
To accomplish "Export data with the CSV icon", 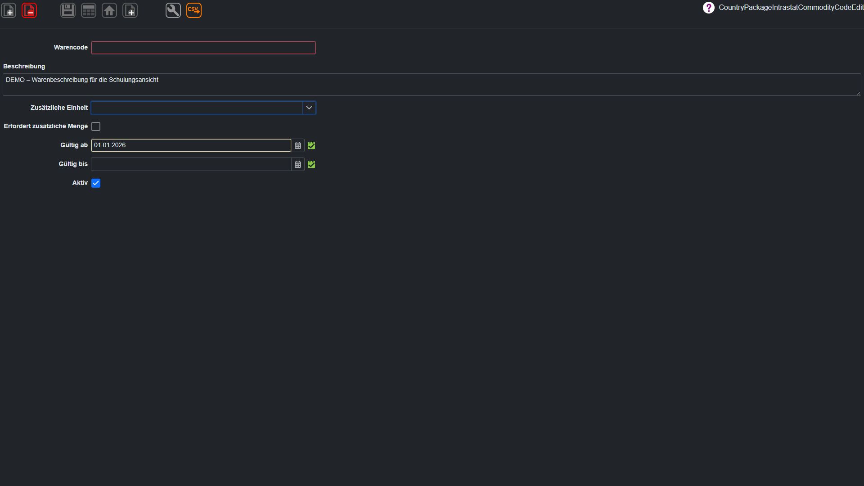I will click(194, 10).
